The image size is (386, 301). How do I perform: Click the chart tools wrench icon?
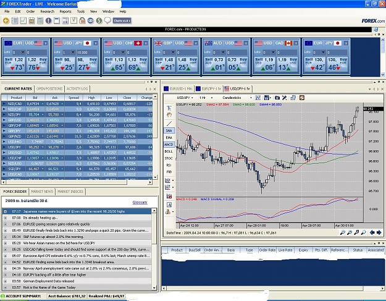click(285, 98)
